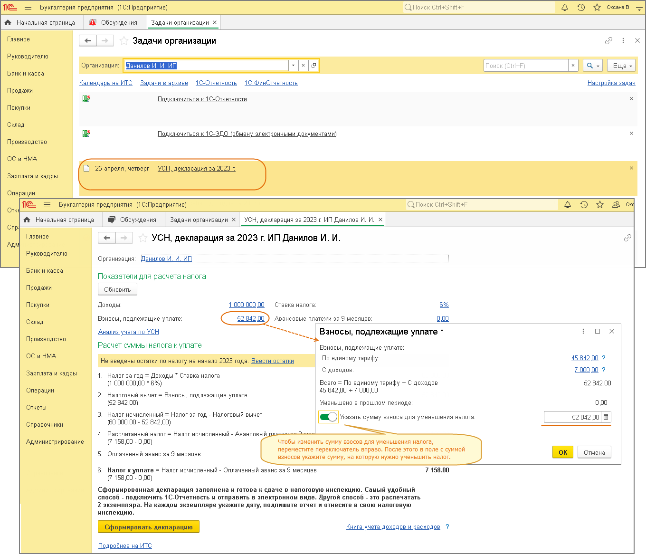This screenshot has width=646, height=555.
Task: Open Задачи в архиве link
Action: [x=164, y=83]
